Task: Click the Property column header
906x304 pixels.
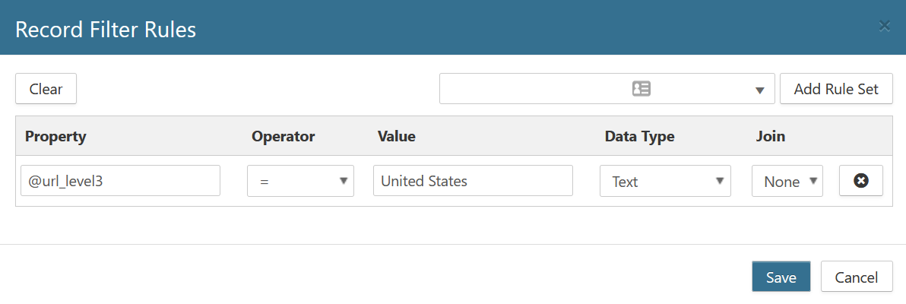Action: click(x=55, y=137)
